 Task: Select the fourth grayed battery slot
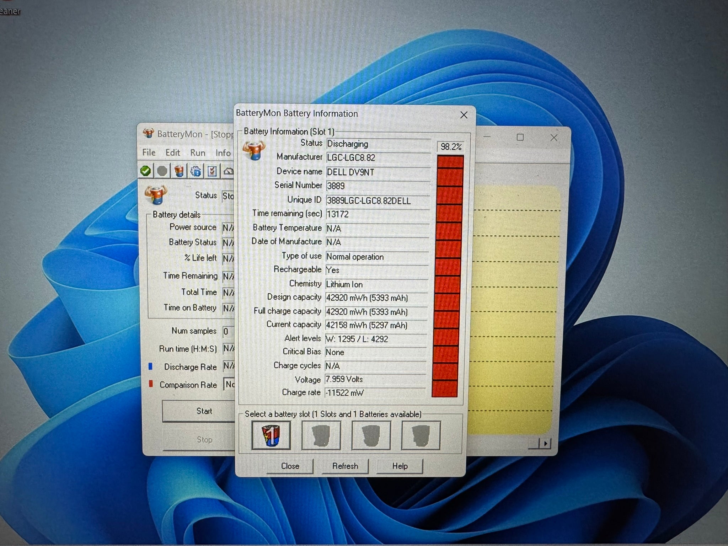pyautogui.click(x=421, y=435)
